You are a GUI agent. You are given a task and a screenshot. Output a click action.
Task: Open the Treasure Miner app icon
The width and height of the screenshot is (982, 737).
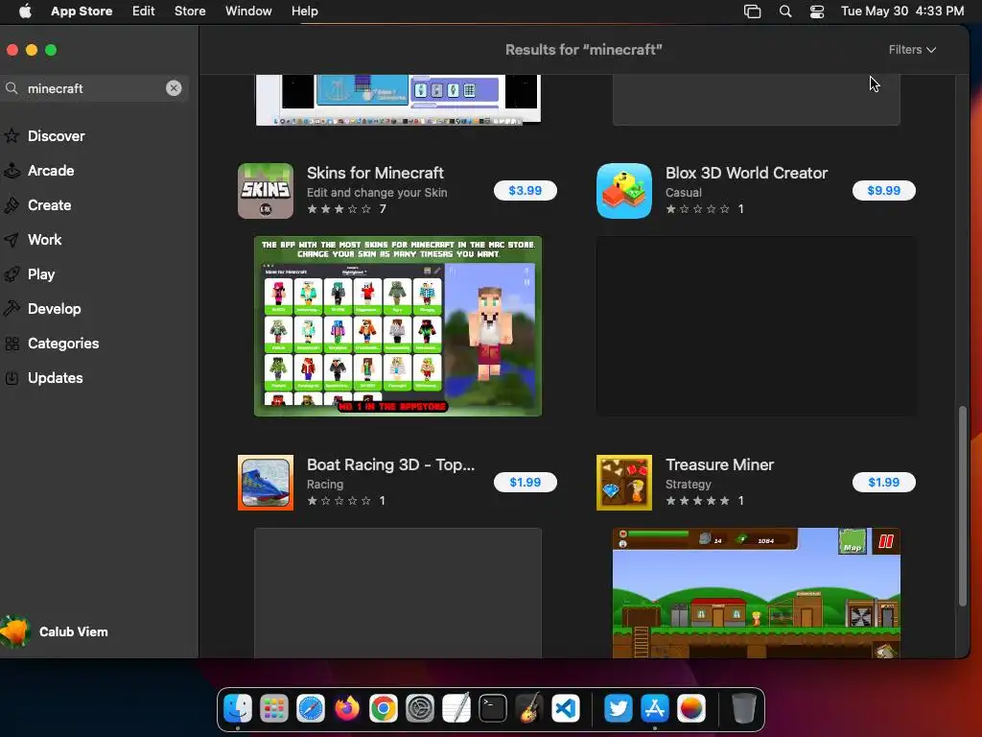click(x=624, y=483)
